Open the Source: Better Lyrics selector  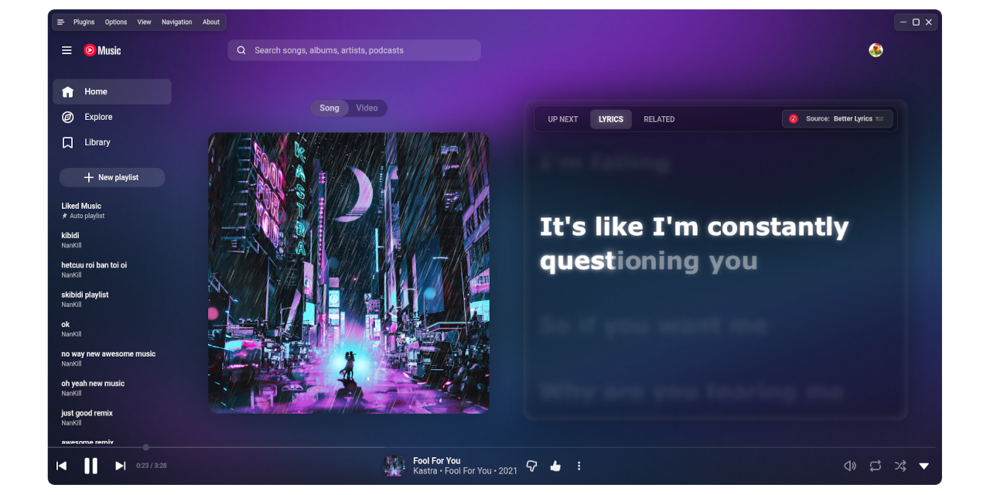838,119
